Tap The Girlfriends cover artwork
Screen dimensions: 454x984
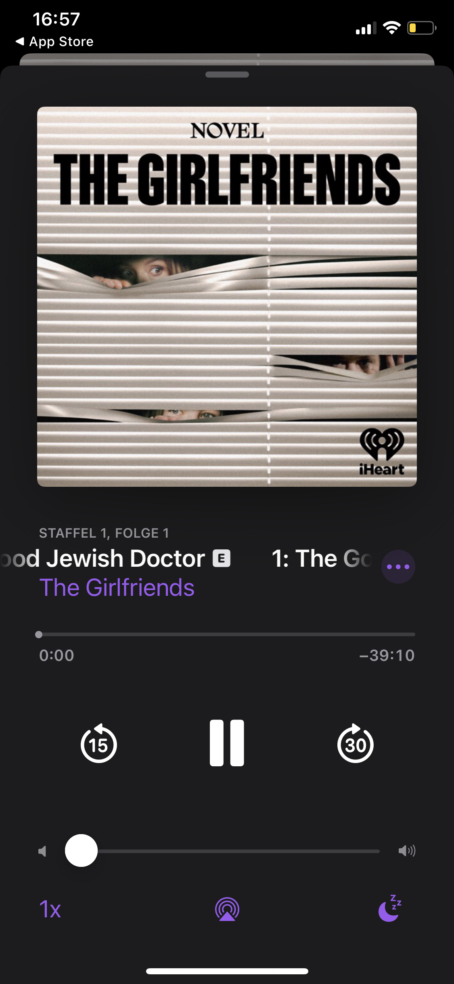[227, 296]
